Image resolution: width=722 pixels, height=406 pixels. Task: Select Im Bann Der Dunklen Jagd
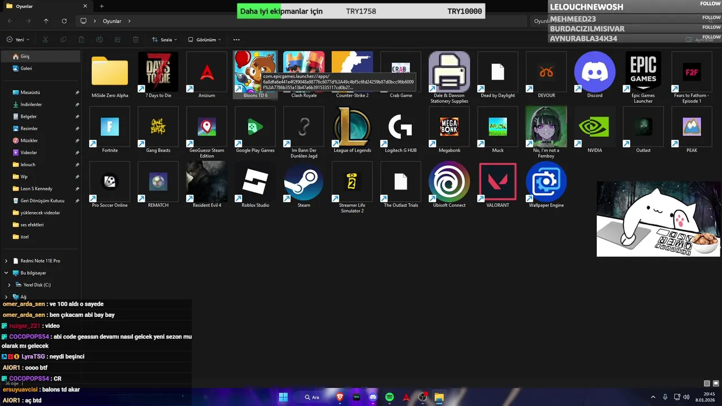pyautogui.click(x=304, y=133)
